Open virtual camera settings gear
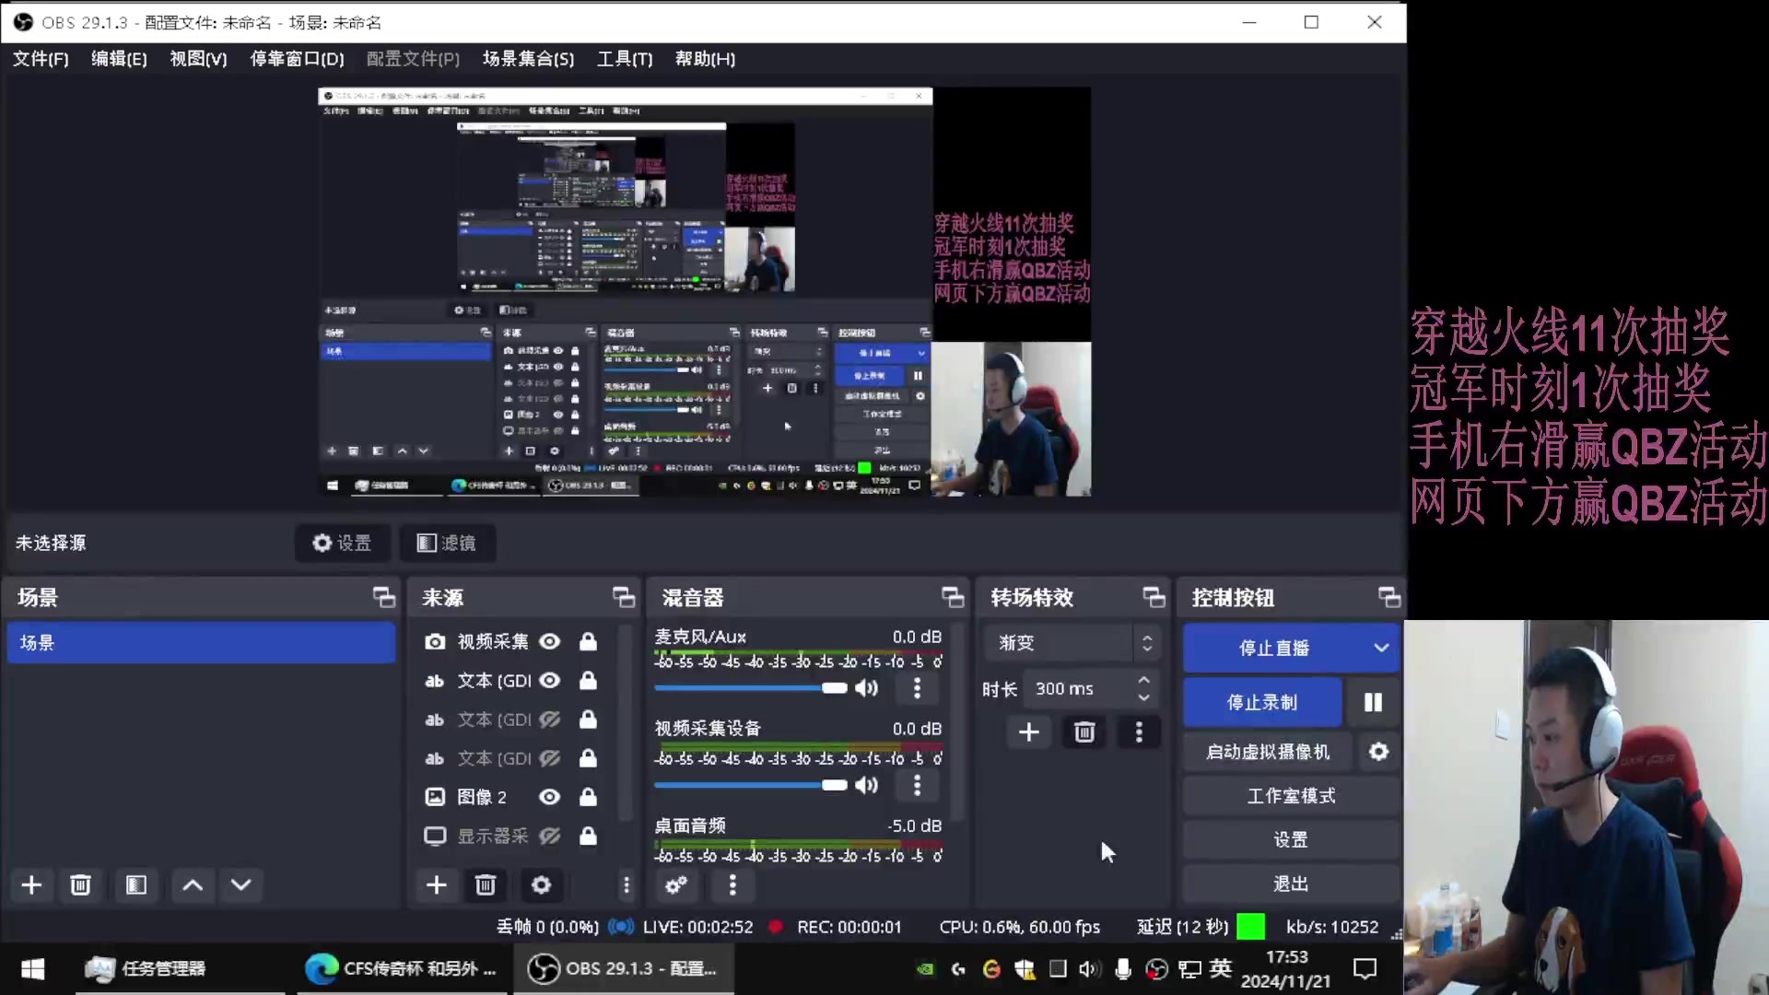 click(x=1378, y=752)
